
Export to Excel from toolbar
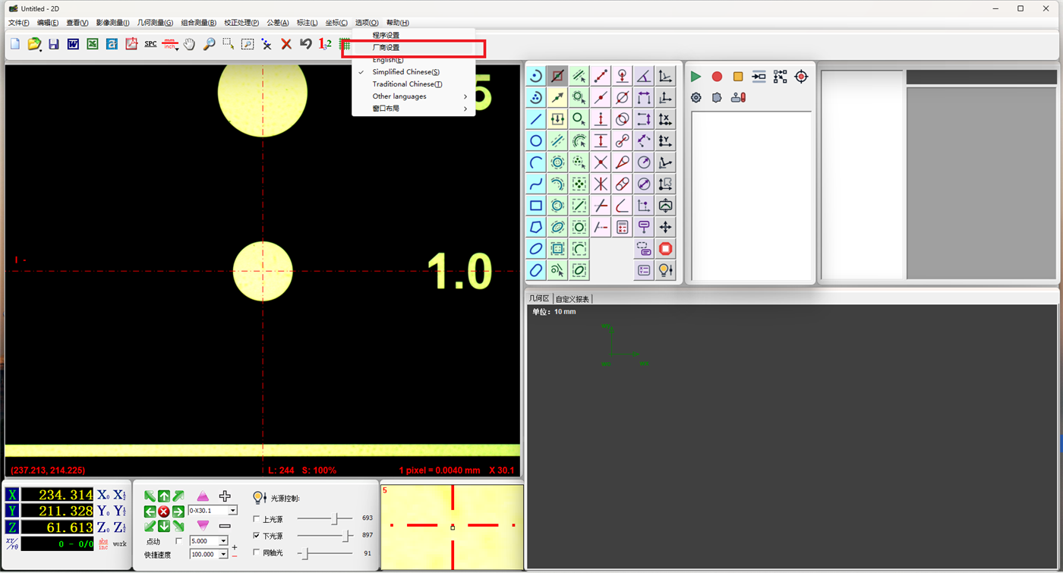92,44
